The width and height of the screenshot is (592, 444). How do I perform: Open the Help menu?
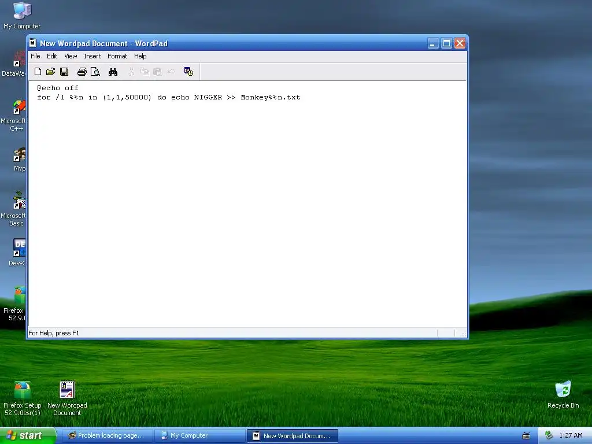(x=140, y=56)
